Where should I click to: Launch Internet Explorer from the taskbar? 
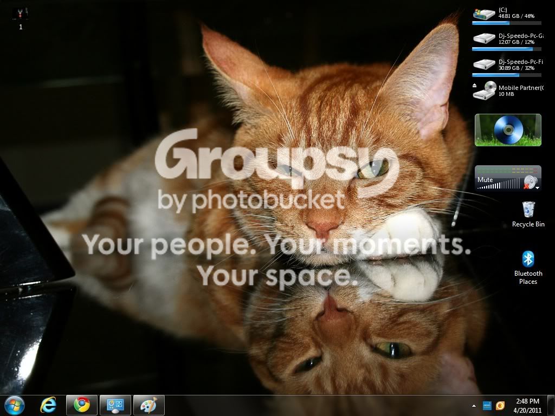click(48, 405)
